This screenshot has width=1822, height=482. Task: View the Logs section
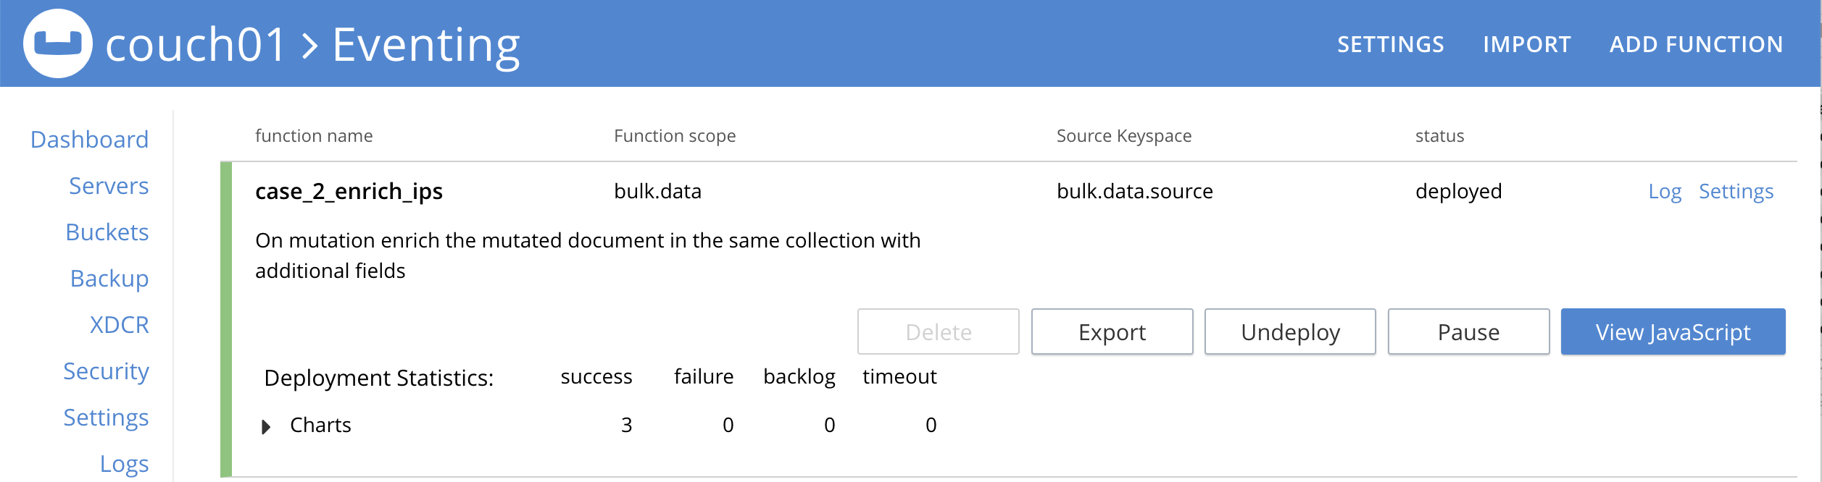coord(125,464)
